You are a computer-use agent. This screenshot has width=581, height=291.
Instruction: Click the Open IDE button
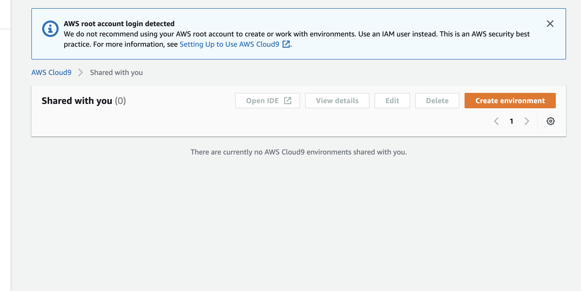267,101
